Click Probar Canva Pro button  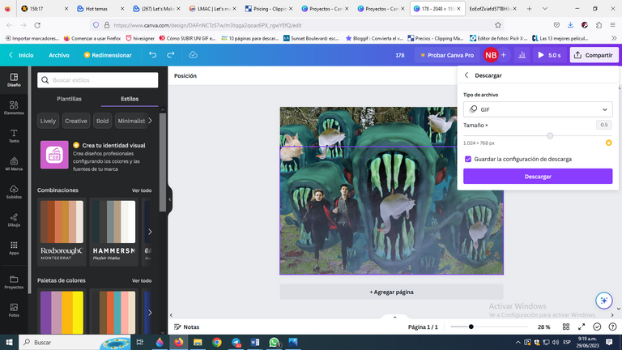(x=447, y=55)
